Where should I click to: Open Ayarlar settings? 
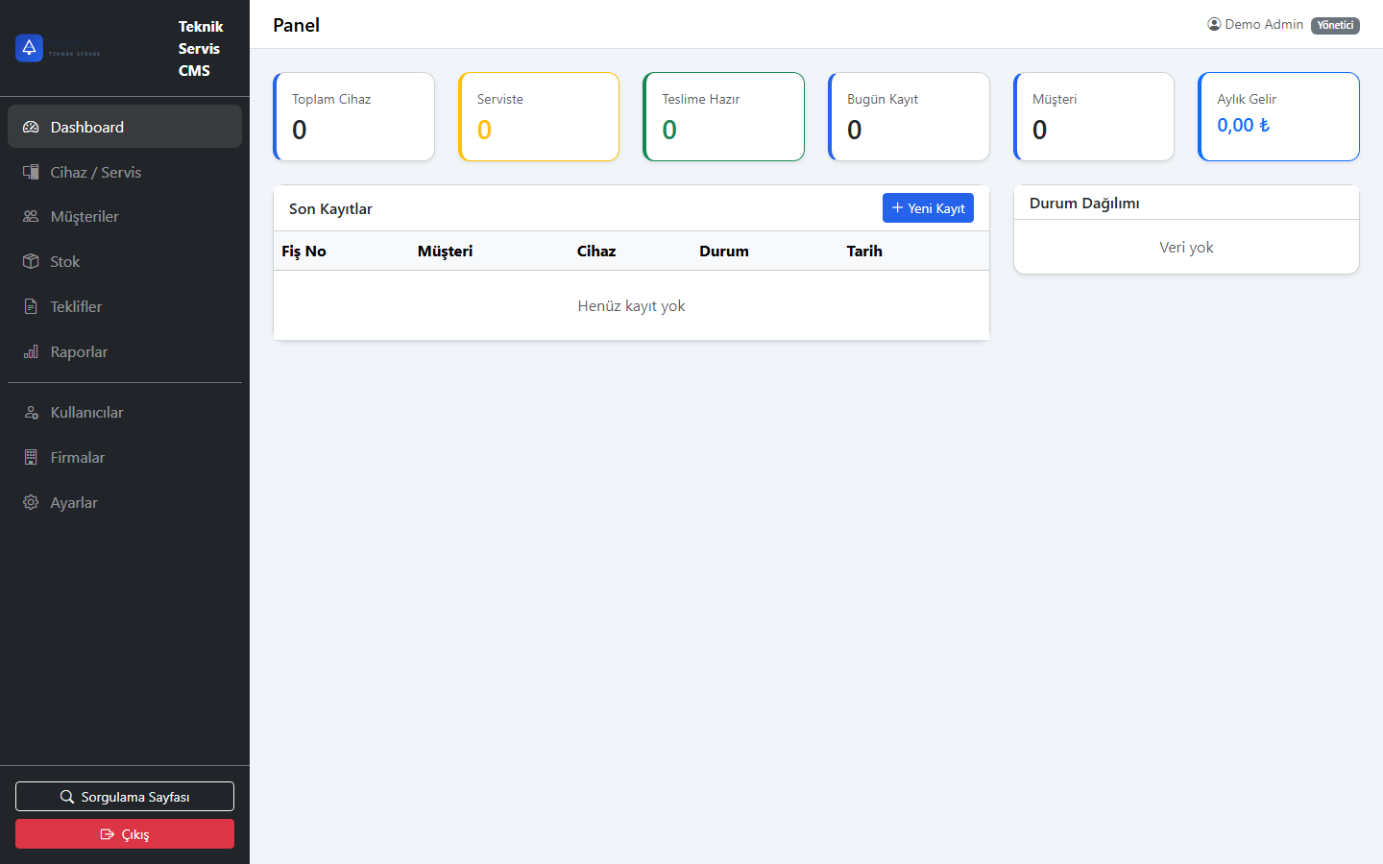tap(125, 502)
